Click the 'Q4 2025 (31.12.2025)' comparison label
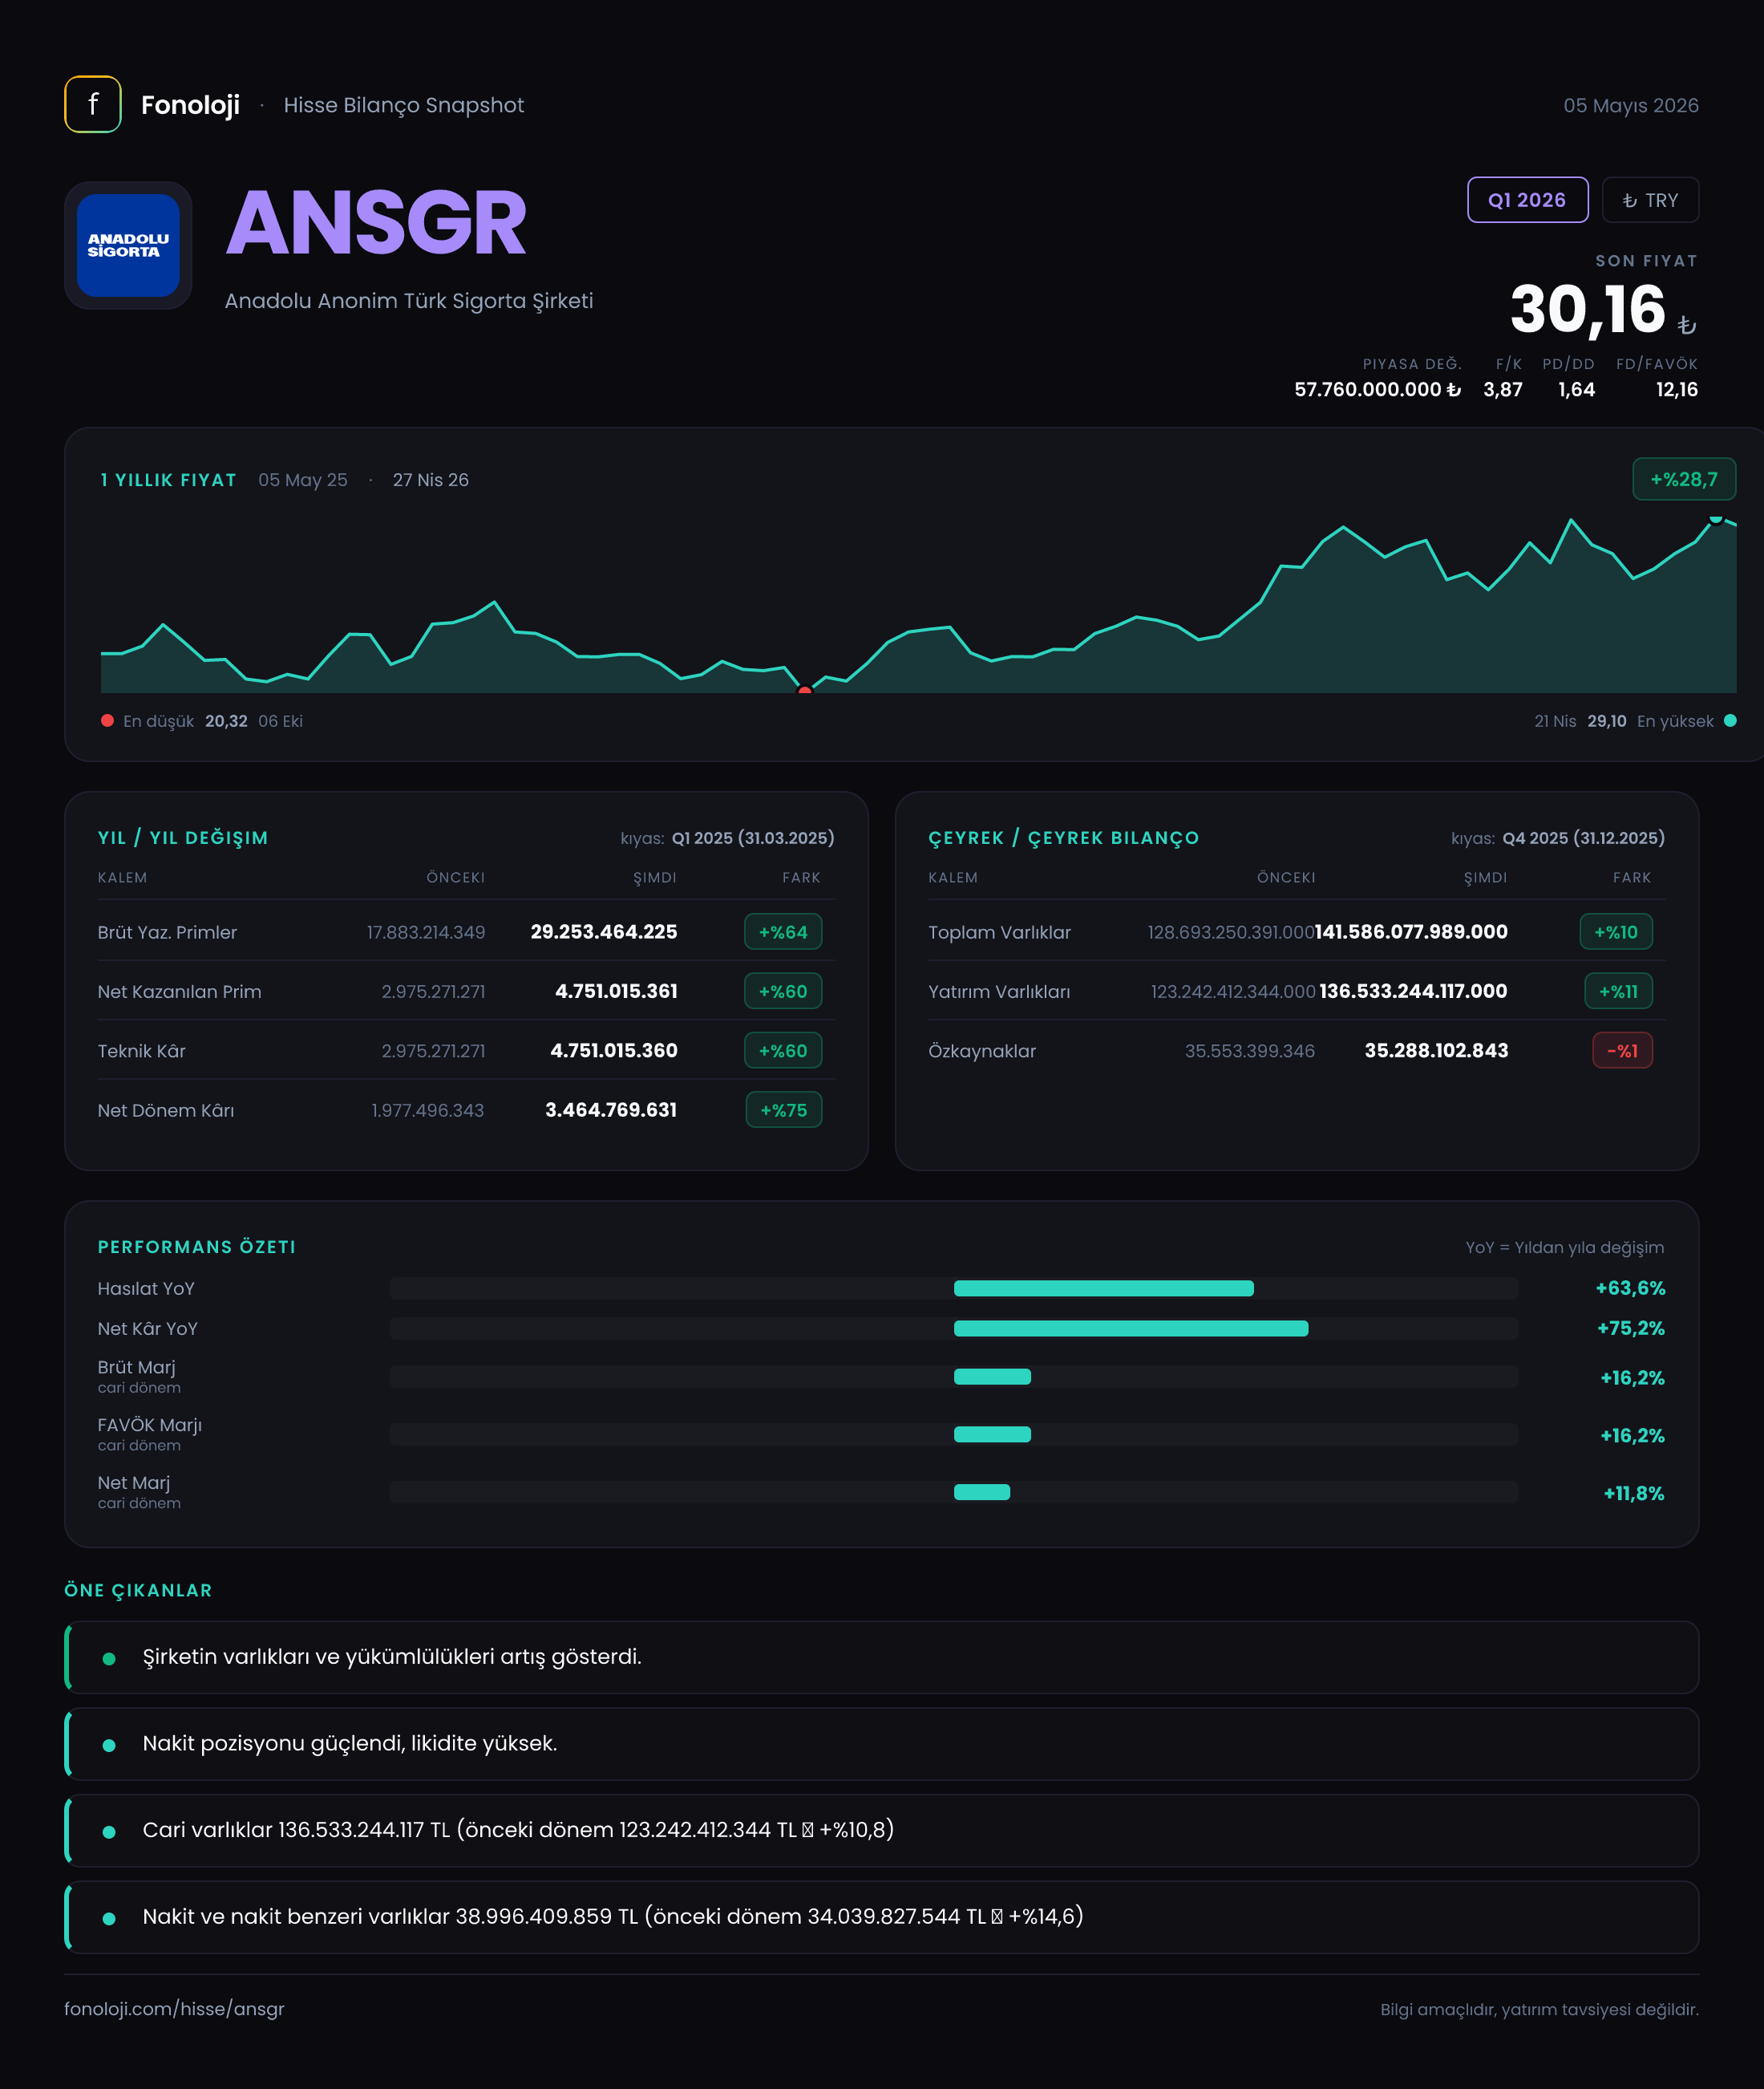This screenshot has width=1764, height=2089. (1584, 838)
